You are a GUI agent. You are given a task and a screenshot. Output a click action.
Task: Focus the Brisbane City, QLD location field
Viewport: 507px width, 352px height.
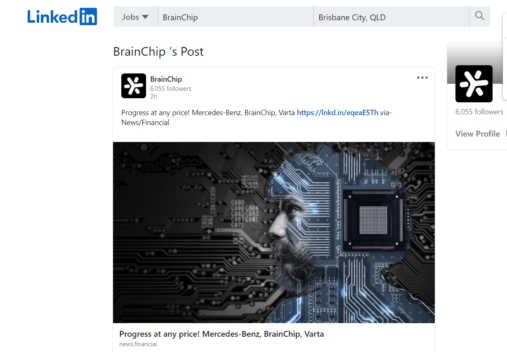point(391,17)
